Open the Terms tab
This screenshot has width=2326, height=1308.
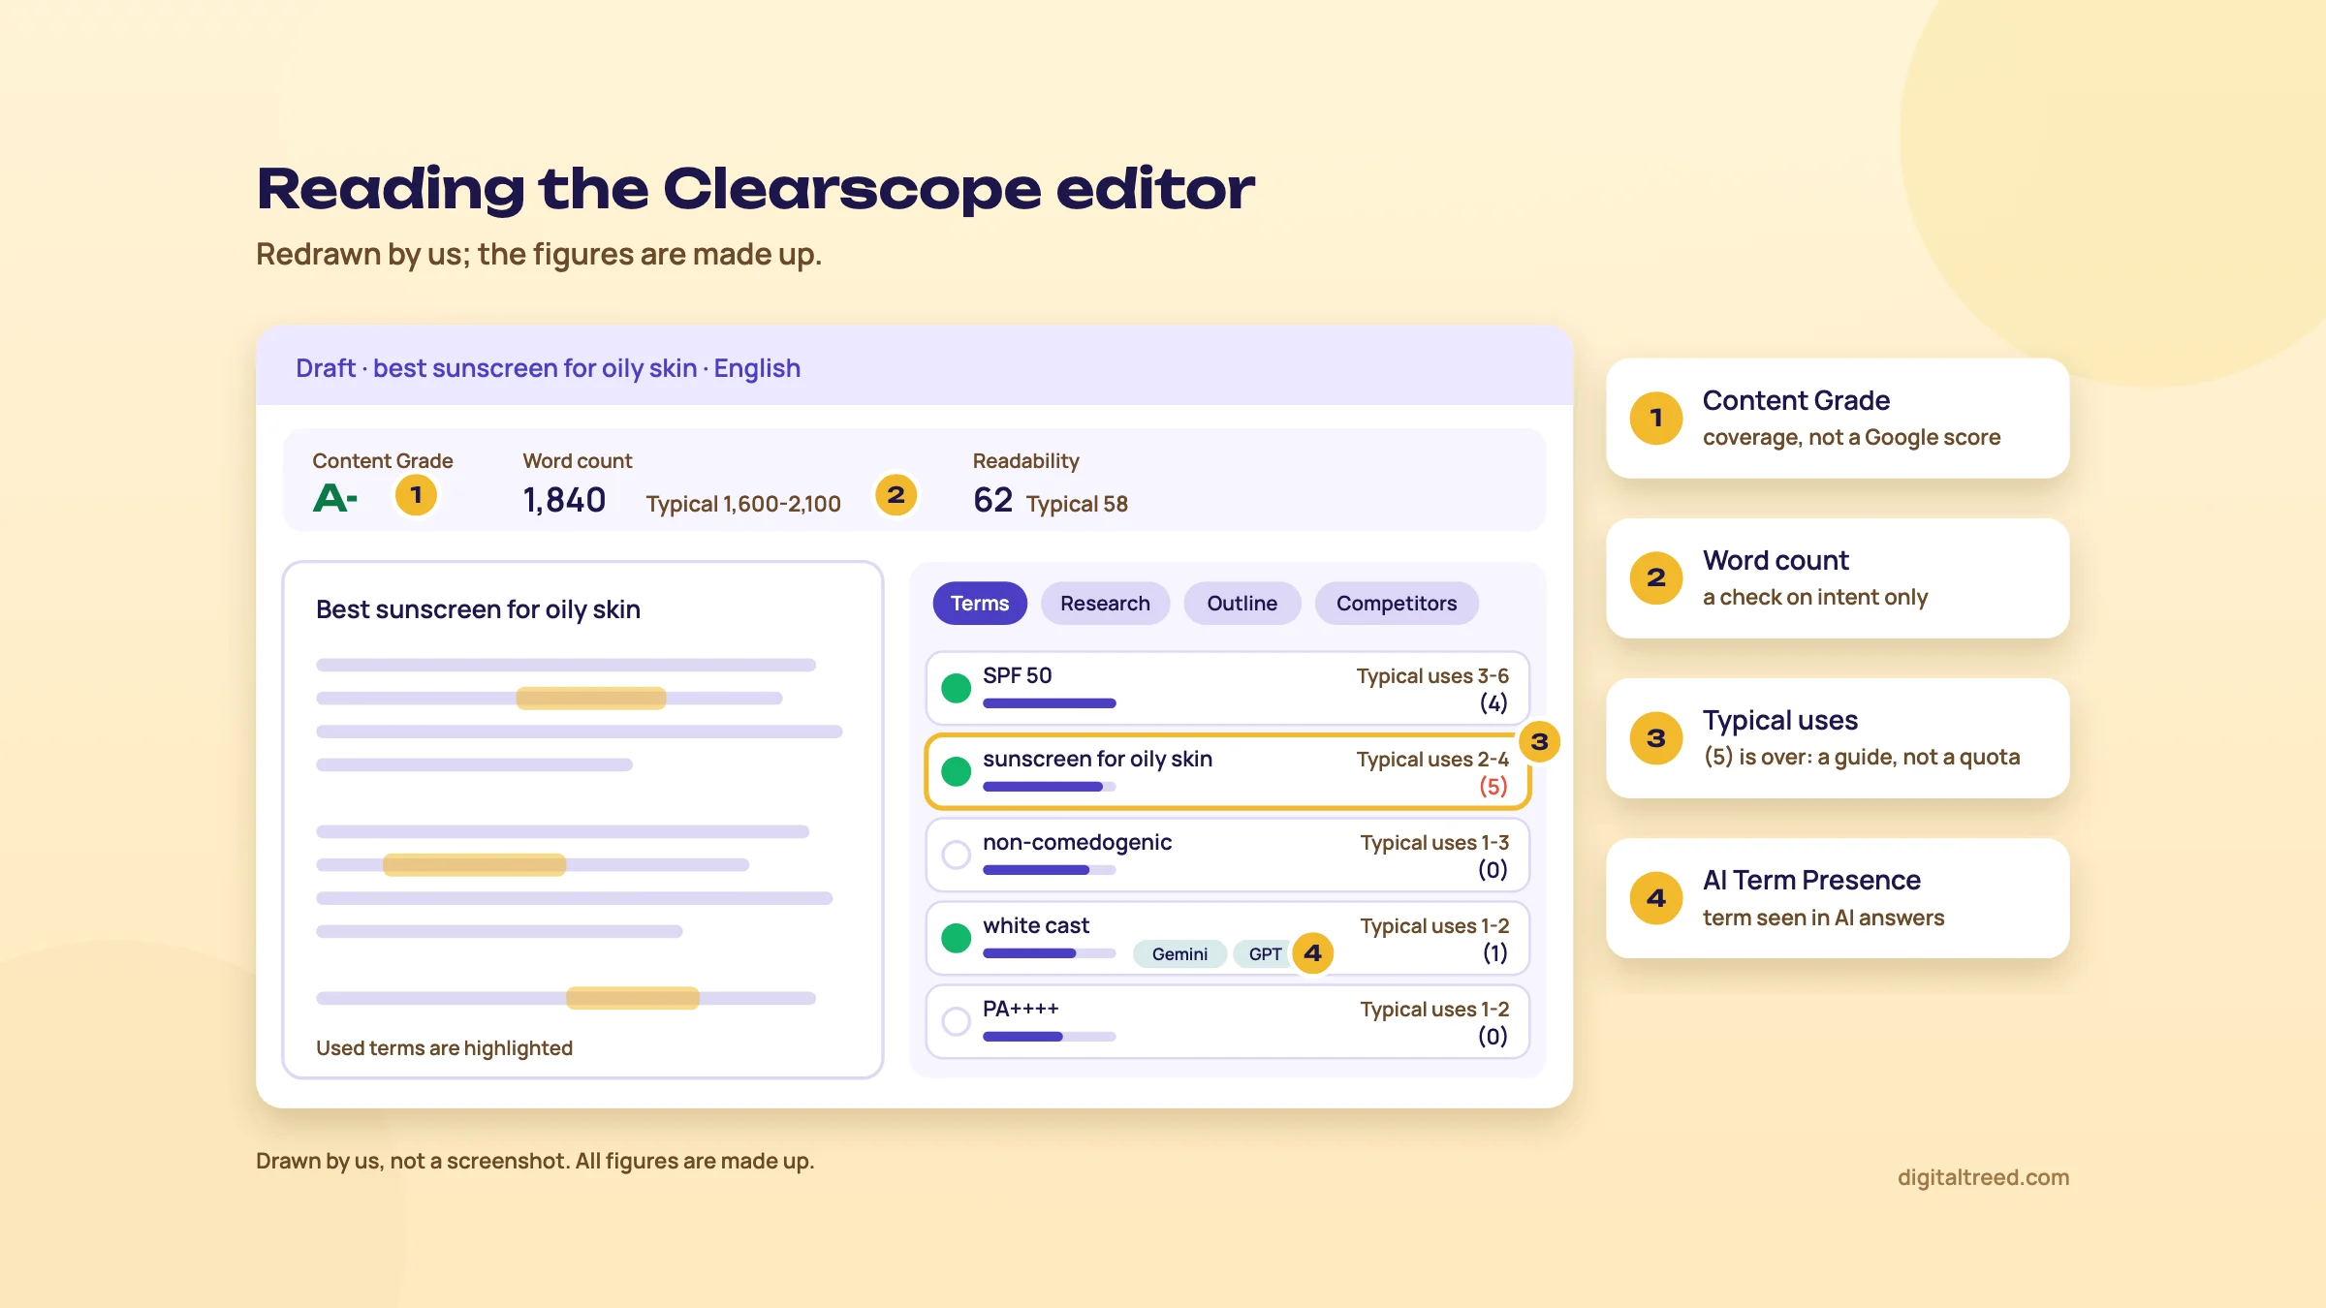[x=979, y=604]
